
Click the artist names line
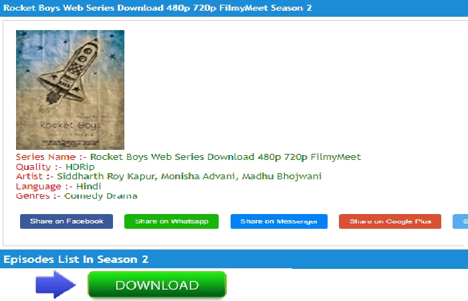coord(189,176)
